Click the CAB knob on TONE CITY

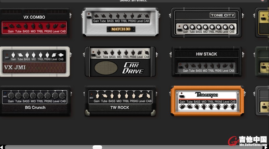tap(232, 27)
